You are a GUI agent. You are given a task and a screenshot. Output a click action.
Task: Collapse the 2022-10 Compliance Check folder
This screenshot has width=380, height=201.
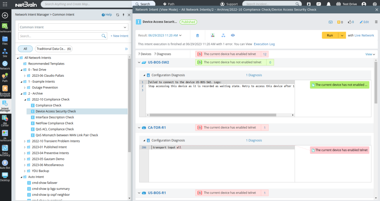[25, 99]
